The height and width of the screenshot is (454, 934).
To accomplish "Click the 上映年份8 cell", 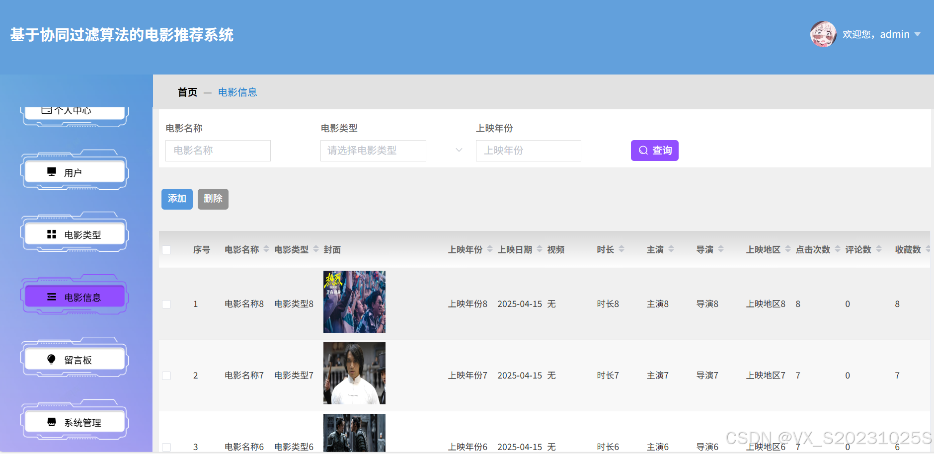I will [x=467, y=304].
